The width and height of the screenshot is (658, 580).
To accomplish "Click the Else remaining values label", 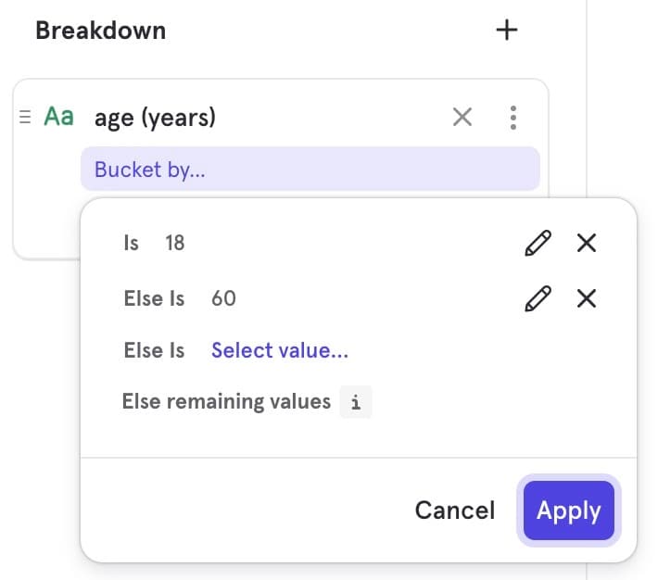I will 226,402.
